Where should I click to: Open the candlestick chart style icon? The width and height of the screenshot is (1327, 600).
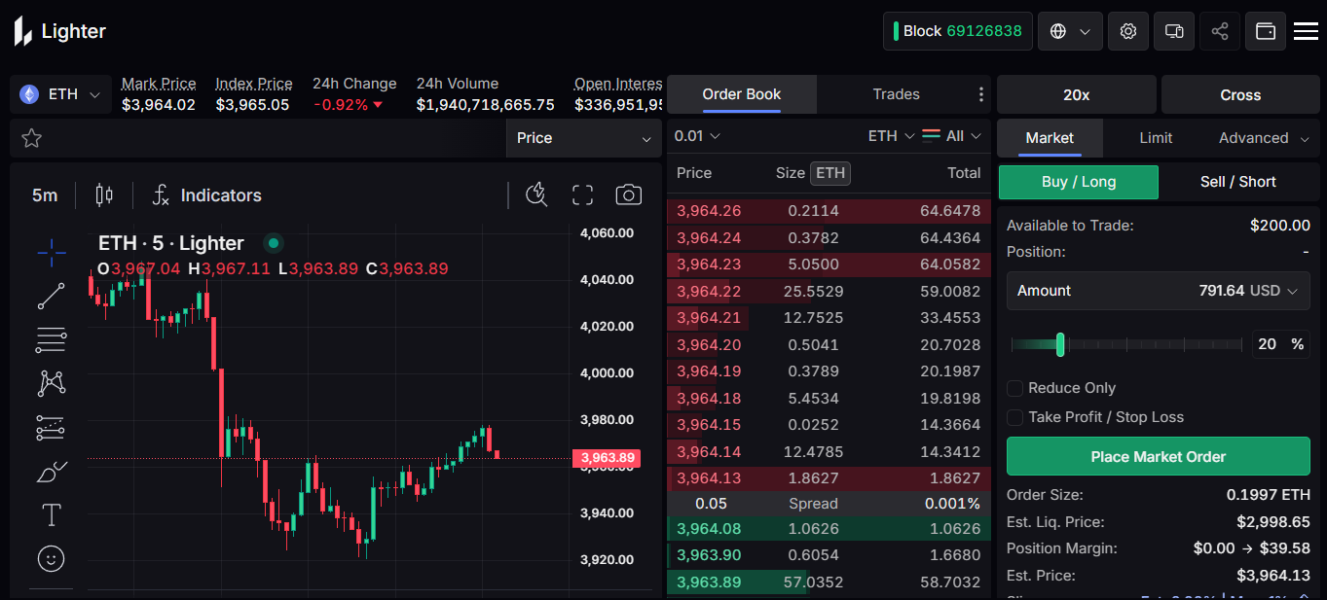tap(104, 195)
